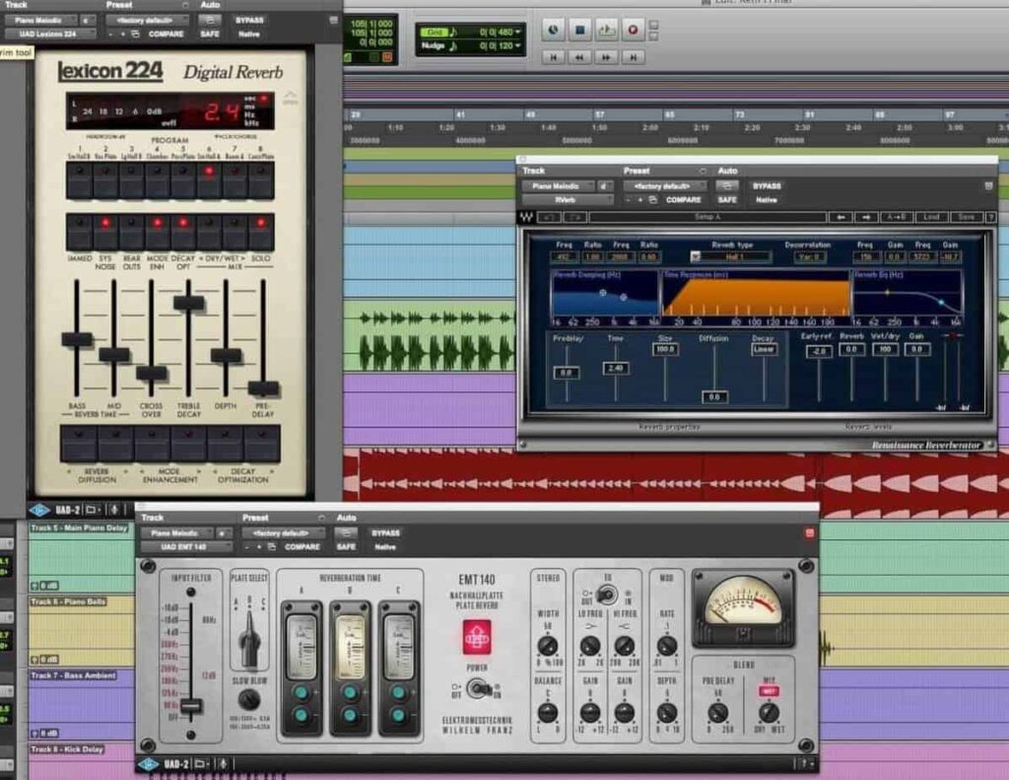Viewport: 1009px width, 780px height.
Task: Click the Time value field in Renaissance Reverberator
Action: (x=616, y=368)
